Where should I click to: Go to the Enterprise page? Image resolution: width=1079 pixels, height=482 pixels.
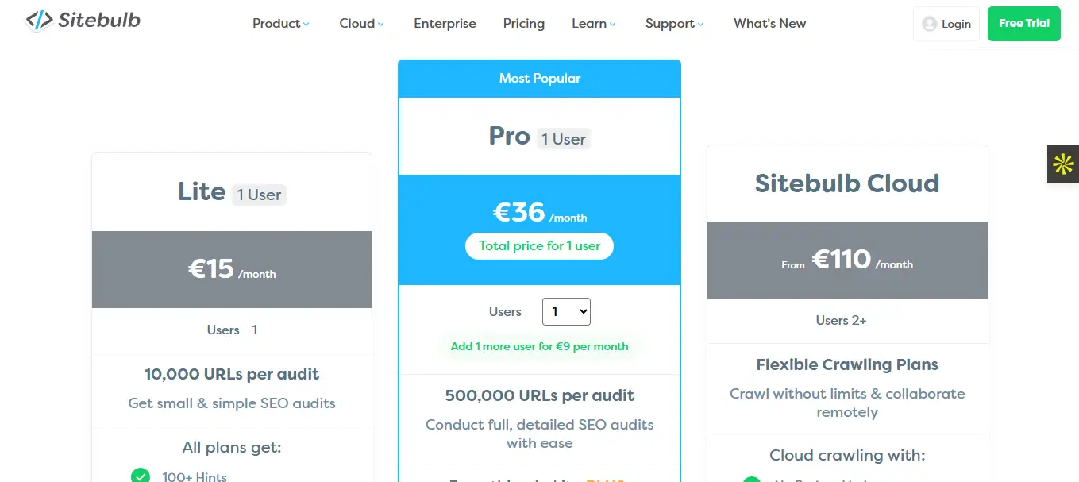coord(445,24)
